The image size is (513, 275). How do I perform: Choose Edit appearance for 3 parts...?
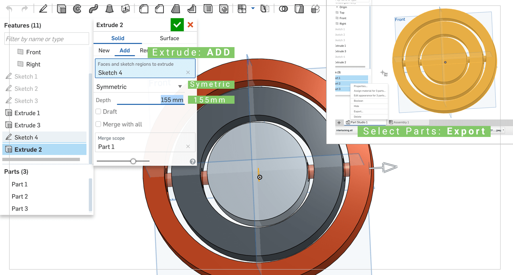[369, 96]
